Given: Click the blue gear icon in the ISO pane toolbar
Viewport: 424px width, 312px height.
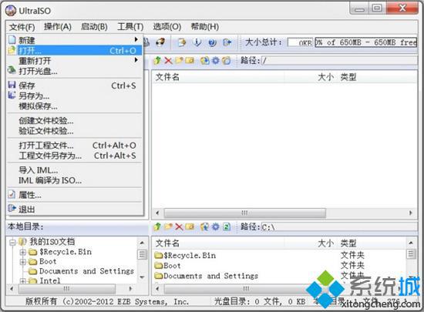Looking at the screenshot, I should coord(216,61).
